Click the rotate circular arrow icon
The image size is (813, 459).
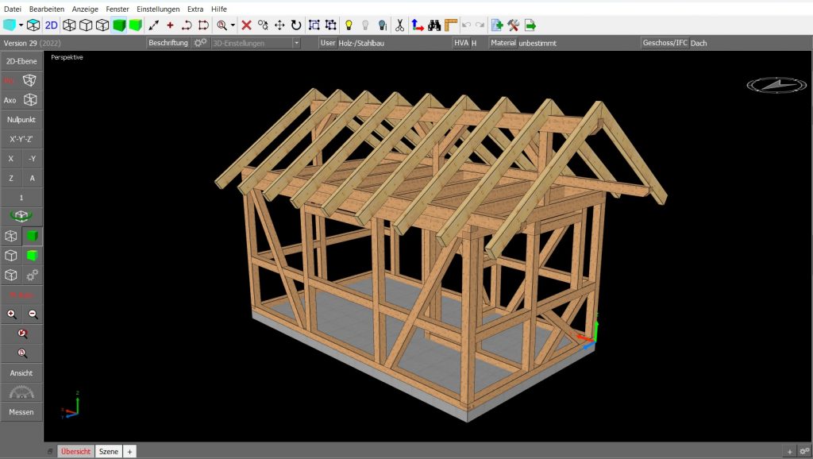(296, 25)
